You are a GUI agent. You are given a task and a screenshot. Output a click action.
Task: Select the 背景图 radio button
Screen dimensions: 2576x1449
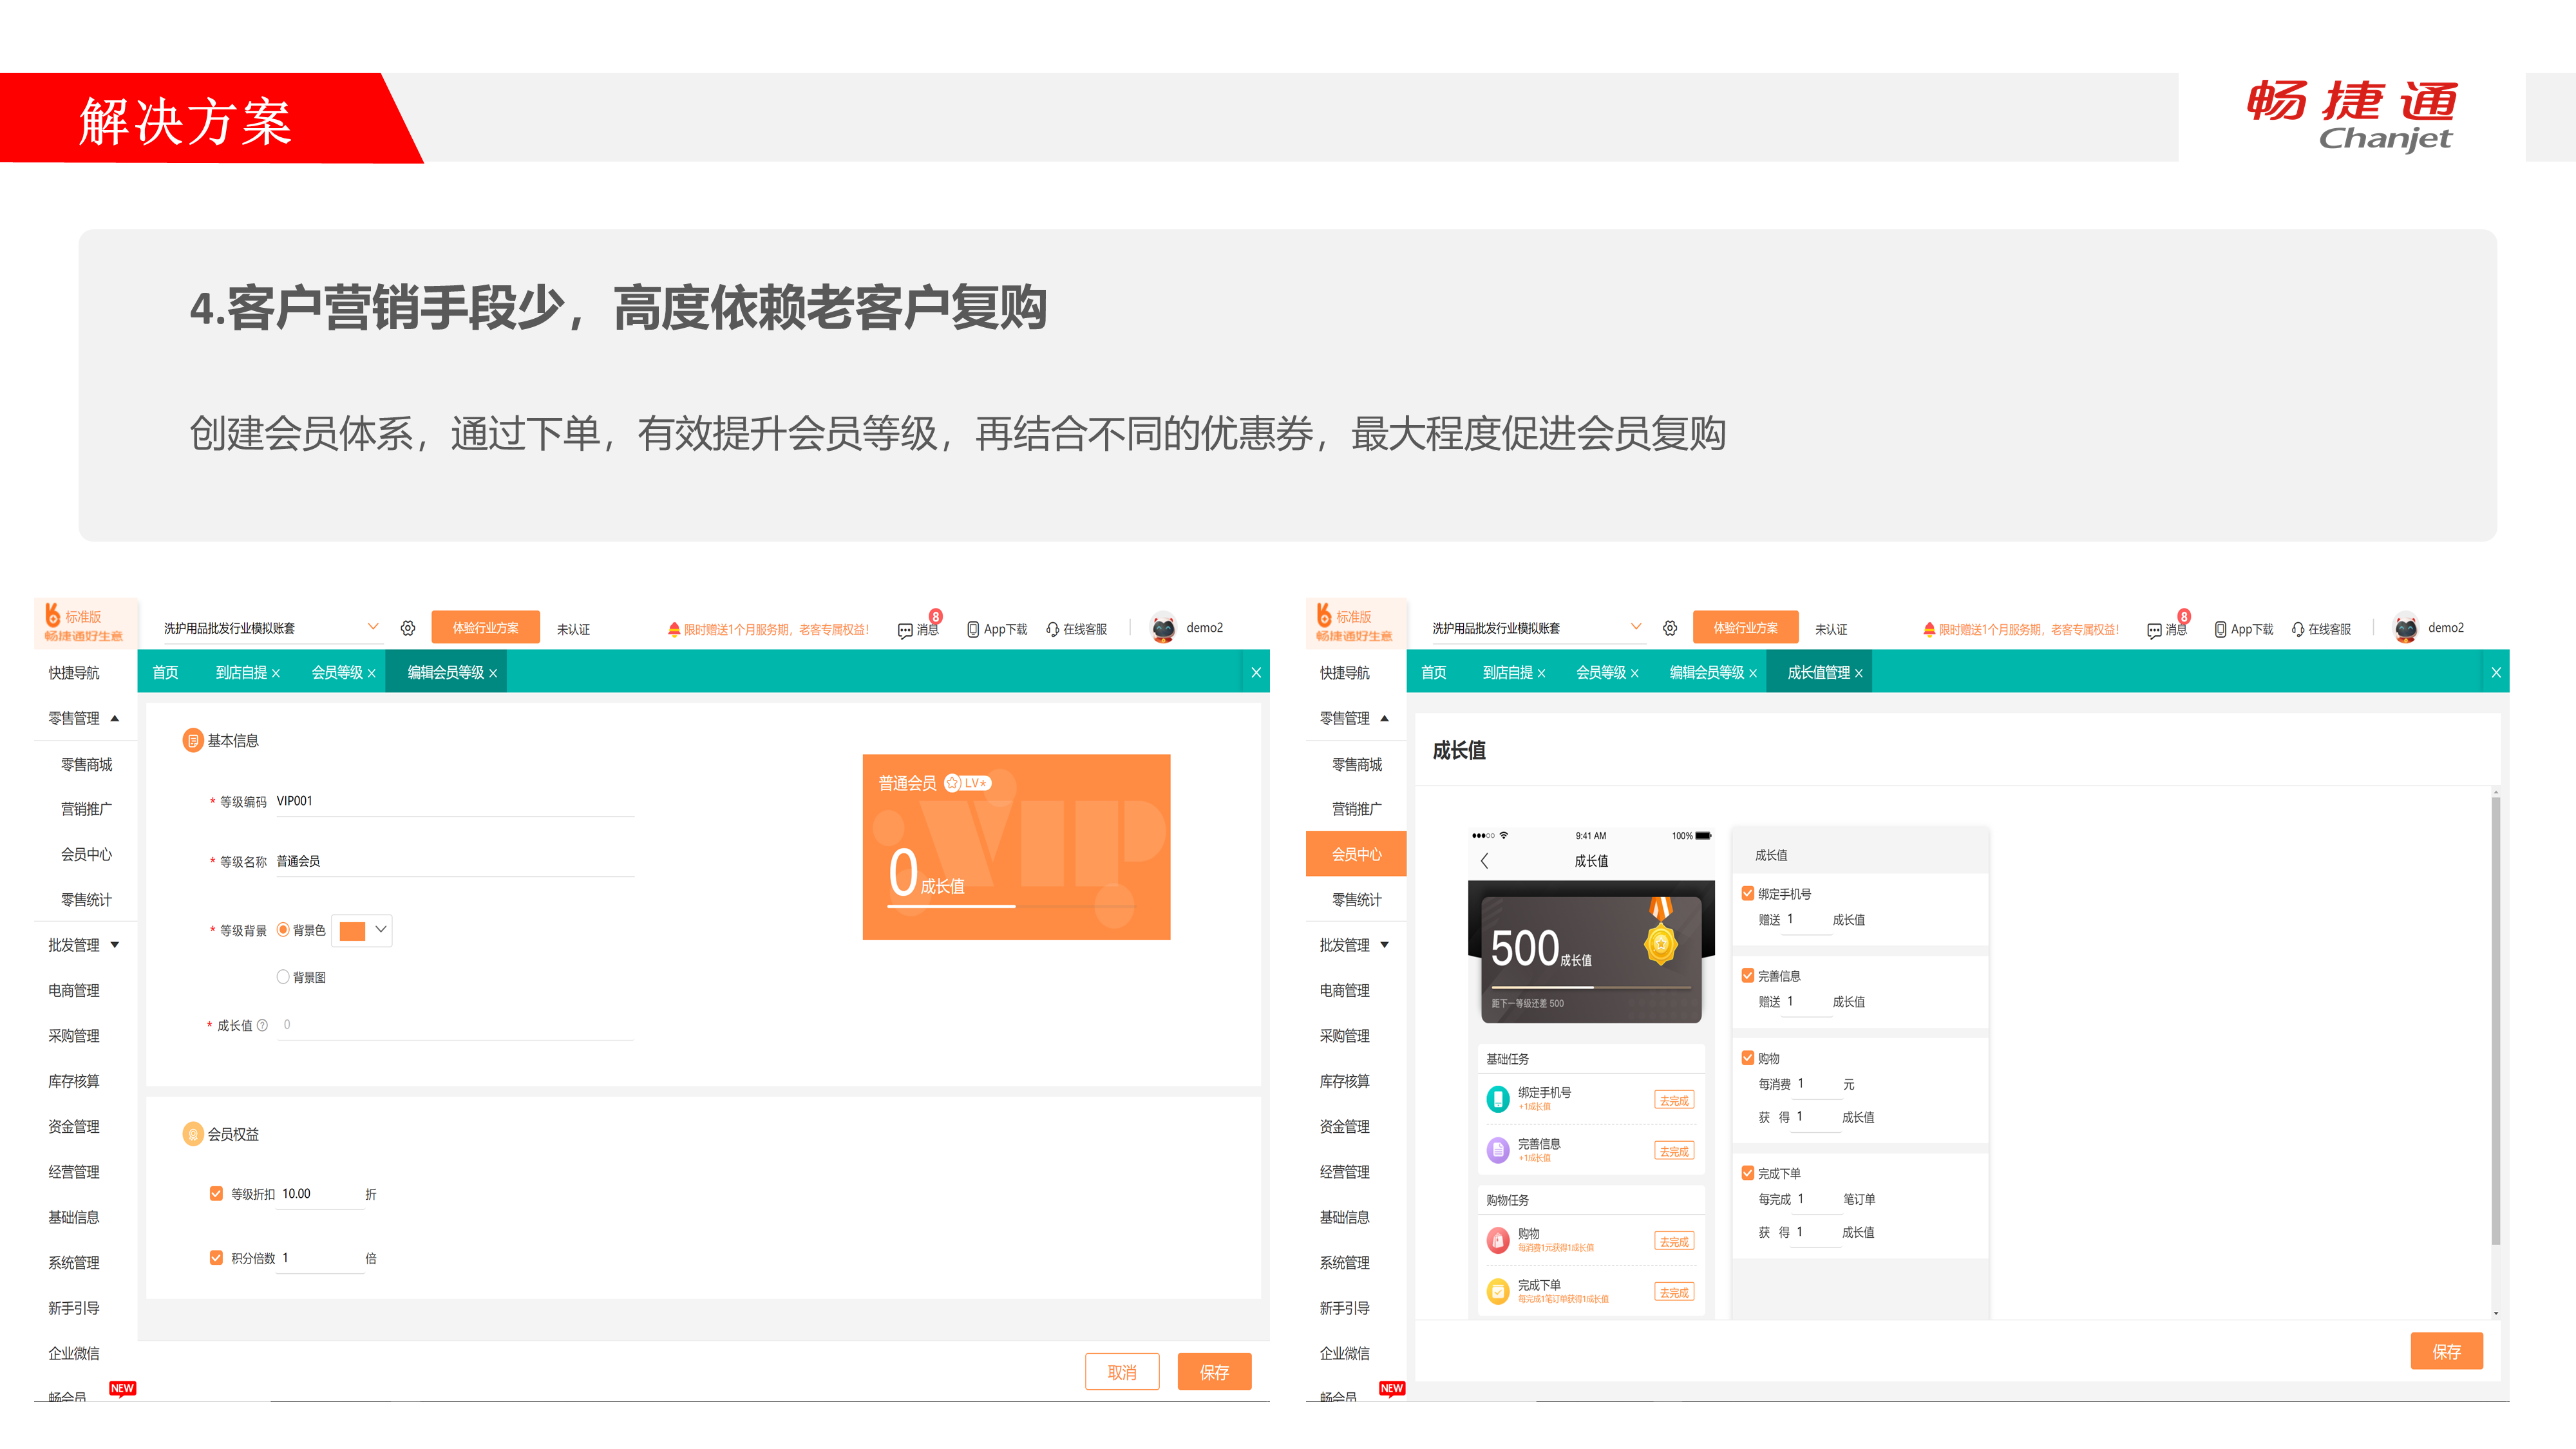click(283, 977)
